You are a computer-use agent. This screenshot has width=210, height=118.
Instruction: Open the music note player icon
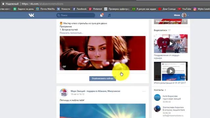pos(109,15)
